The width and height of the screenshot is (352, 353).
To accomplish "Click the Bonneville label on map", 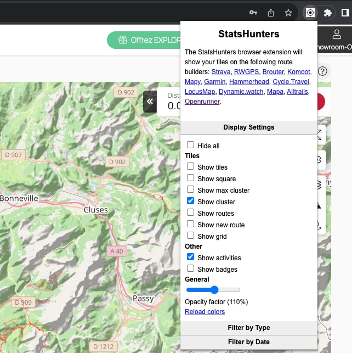I will point(19,198).
